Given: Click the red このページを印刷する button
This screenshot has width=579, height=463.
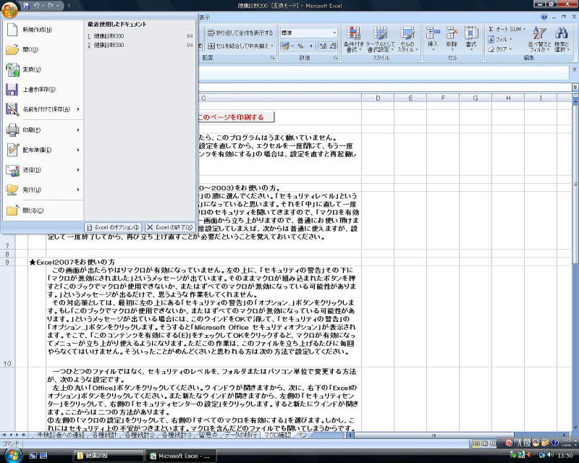Looking at the screenshot, I should click(235, 117).
